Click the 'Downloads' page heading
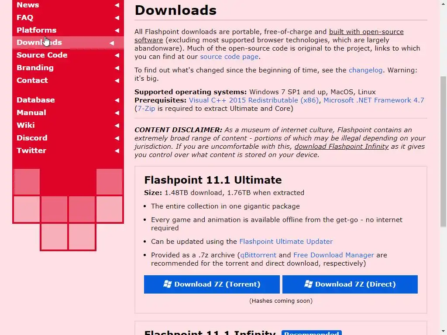The image size is (447, 335). tap(175, 10)
